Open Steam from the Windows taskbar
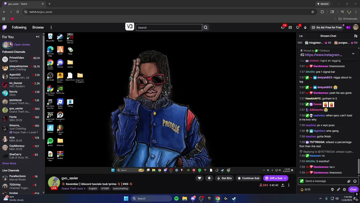The width and height of the screenshot is (360, 203). pos(234,198)
